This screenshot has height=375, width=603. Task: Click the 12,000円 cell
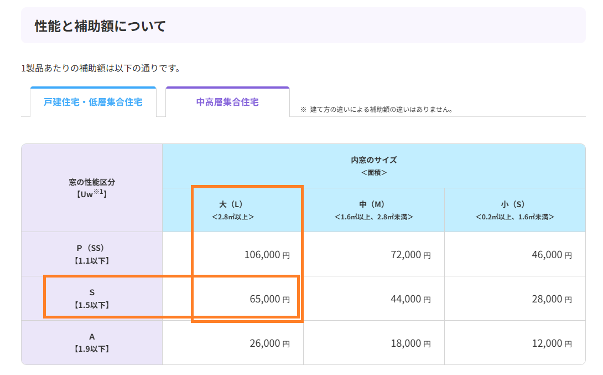[515, 343]
